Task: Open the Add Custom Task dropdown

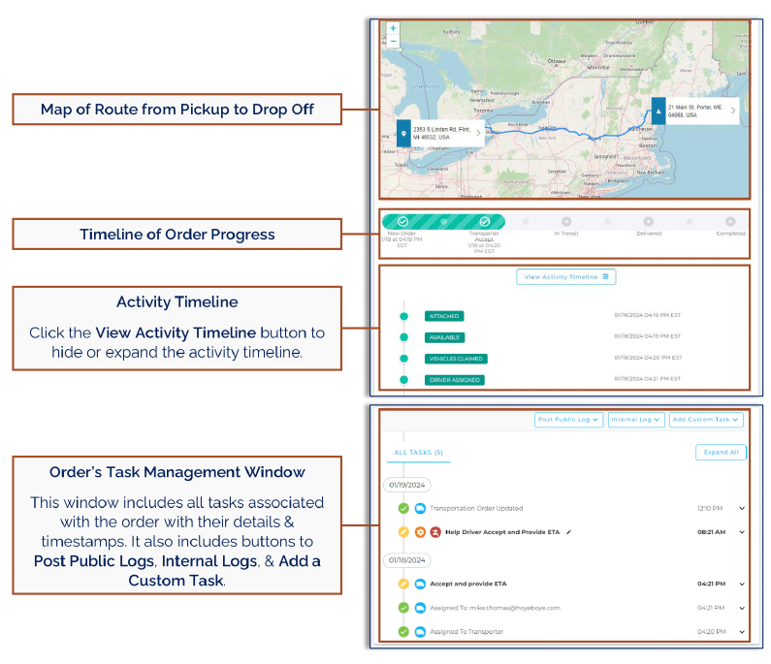Action: pos(706,420)
